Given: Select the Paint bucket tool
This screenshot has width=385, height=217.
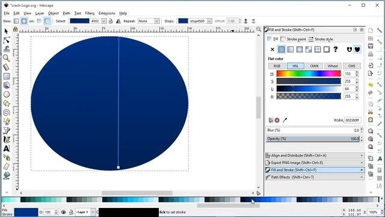Looking at the screenshot, I should click(7, 175).
